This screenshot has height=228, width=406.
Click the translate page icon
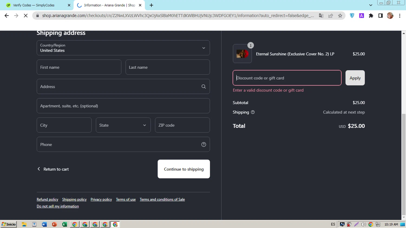[321, 16]
